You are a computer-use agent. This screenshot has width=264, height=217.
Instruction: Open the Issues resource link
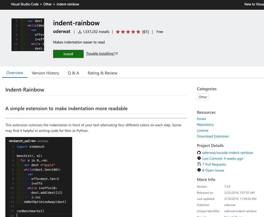pos(202,119)
